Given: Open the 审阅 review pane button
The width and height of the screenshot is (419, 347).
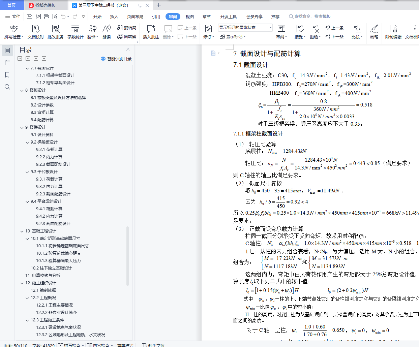Looking at the screenshot, I should pyautogui.click(x=281, y=32).
